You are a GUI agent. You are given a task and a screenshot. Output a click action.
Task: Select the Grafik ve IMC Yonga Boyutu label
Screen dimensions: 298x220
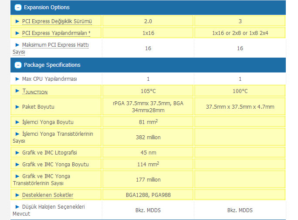[55, 165]
